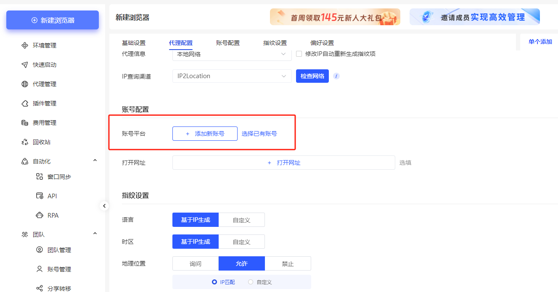Collapse the 团队 sidebar section
Viewport: 558px width, 292px height.
click(x=95, y=234)
